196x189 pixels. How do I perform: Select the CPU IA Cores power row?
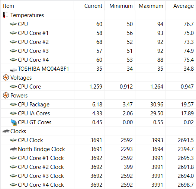pyautogui.click(x=98, y=113)
